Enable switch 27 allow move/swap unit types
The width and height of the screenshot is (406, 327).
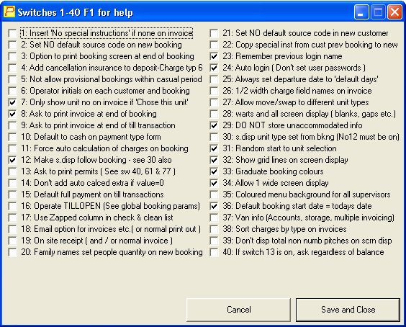click(214, 102)
